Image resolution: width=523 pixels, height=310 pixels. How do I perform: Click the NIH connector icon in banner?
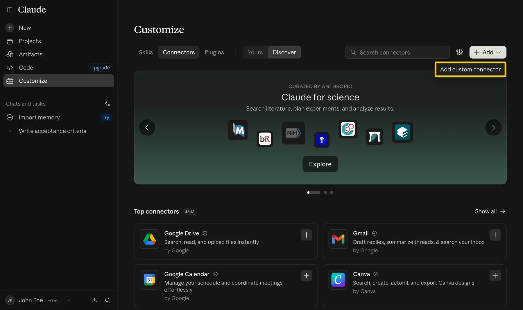coord(293,133)
